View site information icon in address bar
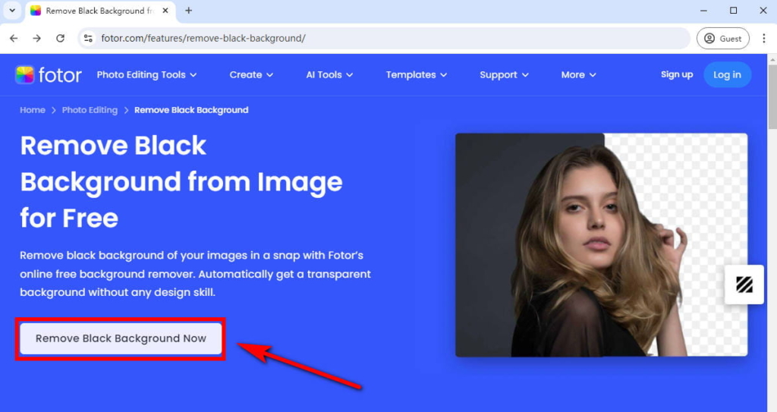 coord(88,38)
